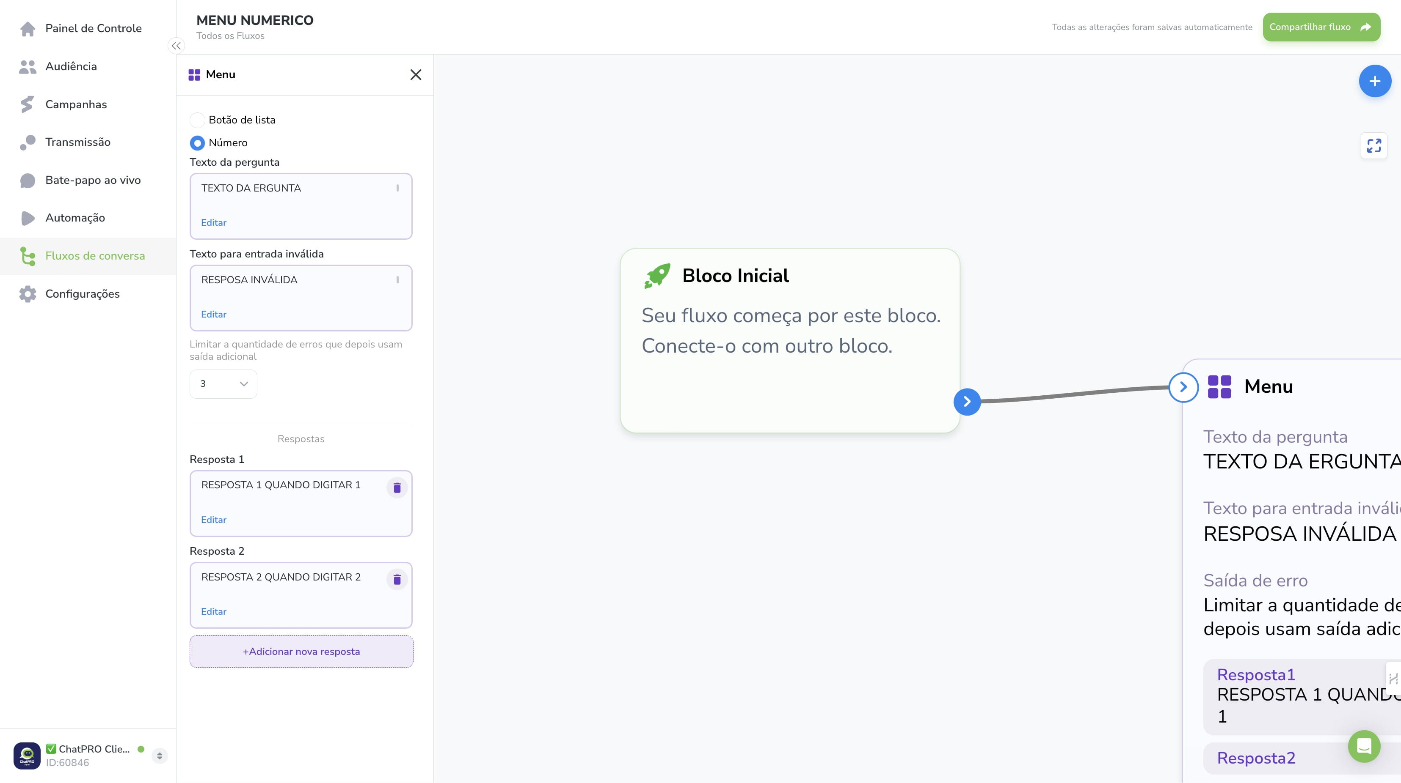Click Bloco Inicial output connector arrow
The height and width of the screenshot is (783, 1401).
click(x=967, y=402)
